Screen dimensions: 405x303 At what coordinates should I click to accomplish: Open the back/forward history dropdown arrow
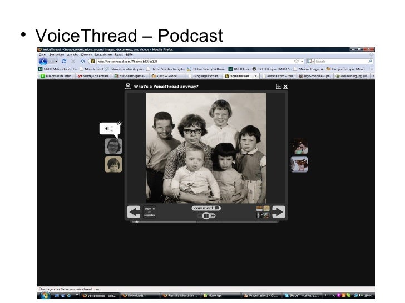point(56,62)
